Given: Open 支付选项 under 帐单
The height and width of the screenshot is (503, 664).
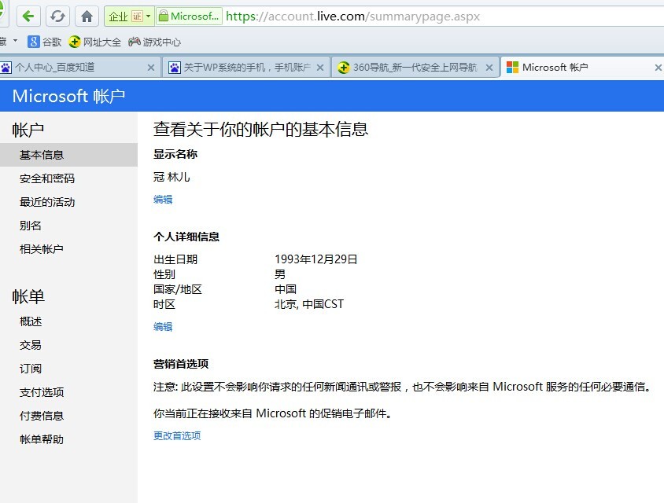Looking at the screenshot, I should pos(42,392).
